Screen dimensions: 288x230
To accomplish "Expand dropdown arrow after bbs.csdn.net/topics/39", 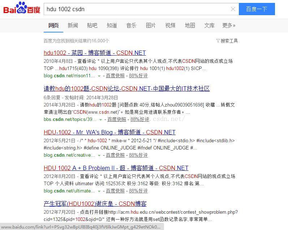I will [100, 120].
